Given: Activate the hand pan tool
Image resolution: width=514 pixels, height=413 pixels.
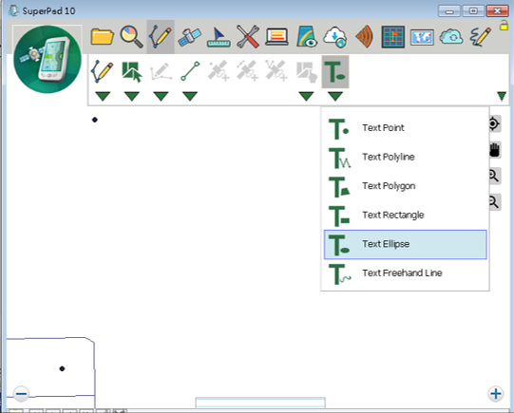Looking at the screenshot, I should (494, 150).
